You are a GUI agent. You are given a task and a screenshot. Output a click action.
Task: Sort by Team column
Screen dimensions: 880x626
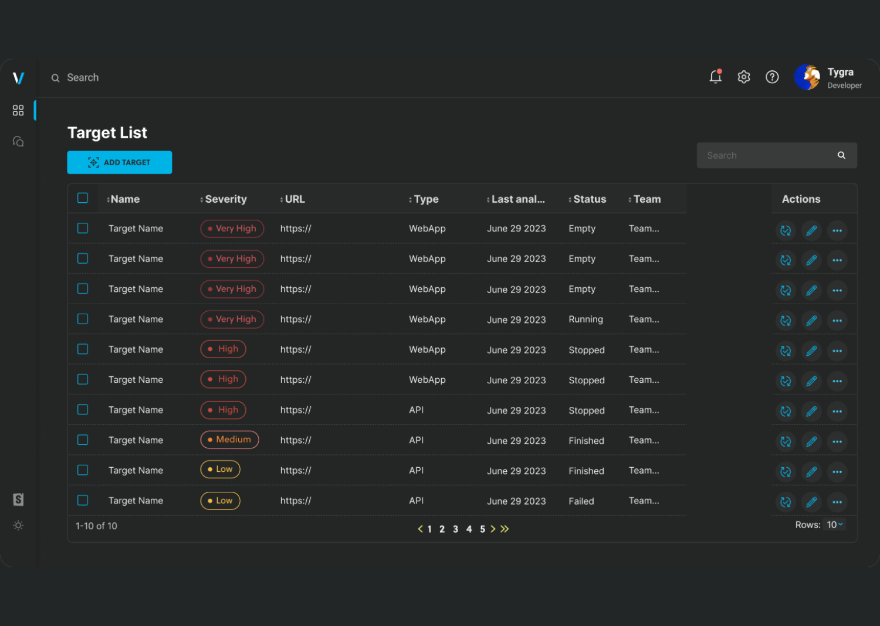tap(645, 199)
